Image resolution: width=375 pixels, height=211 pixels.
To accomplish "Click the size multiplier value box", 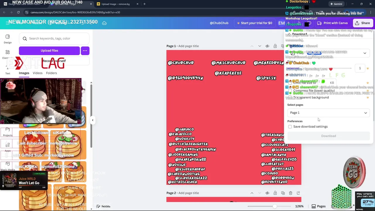I will tap(360, 68).
